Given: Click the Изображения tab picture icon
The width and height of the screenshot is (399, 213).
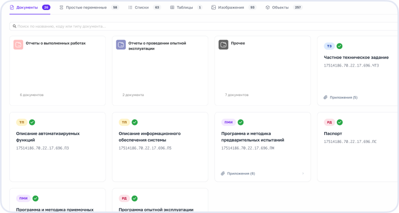Looking at the screenshot, I should [x=213, y=7].
